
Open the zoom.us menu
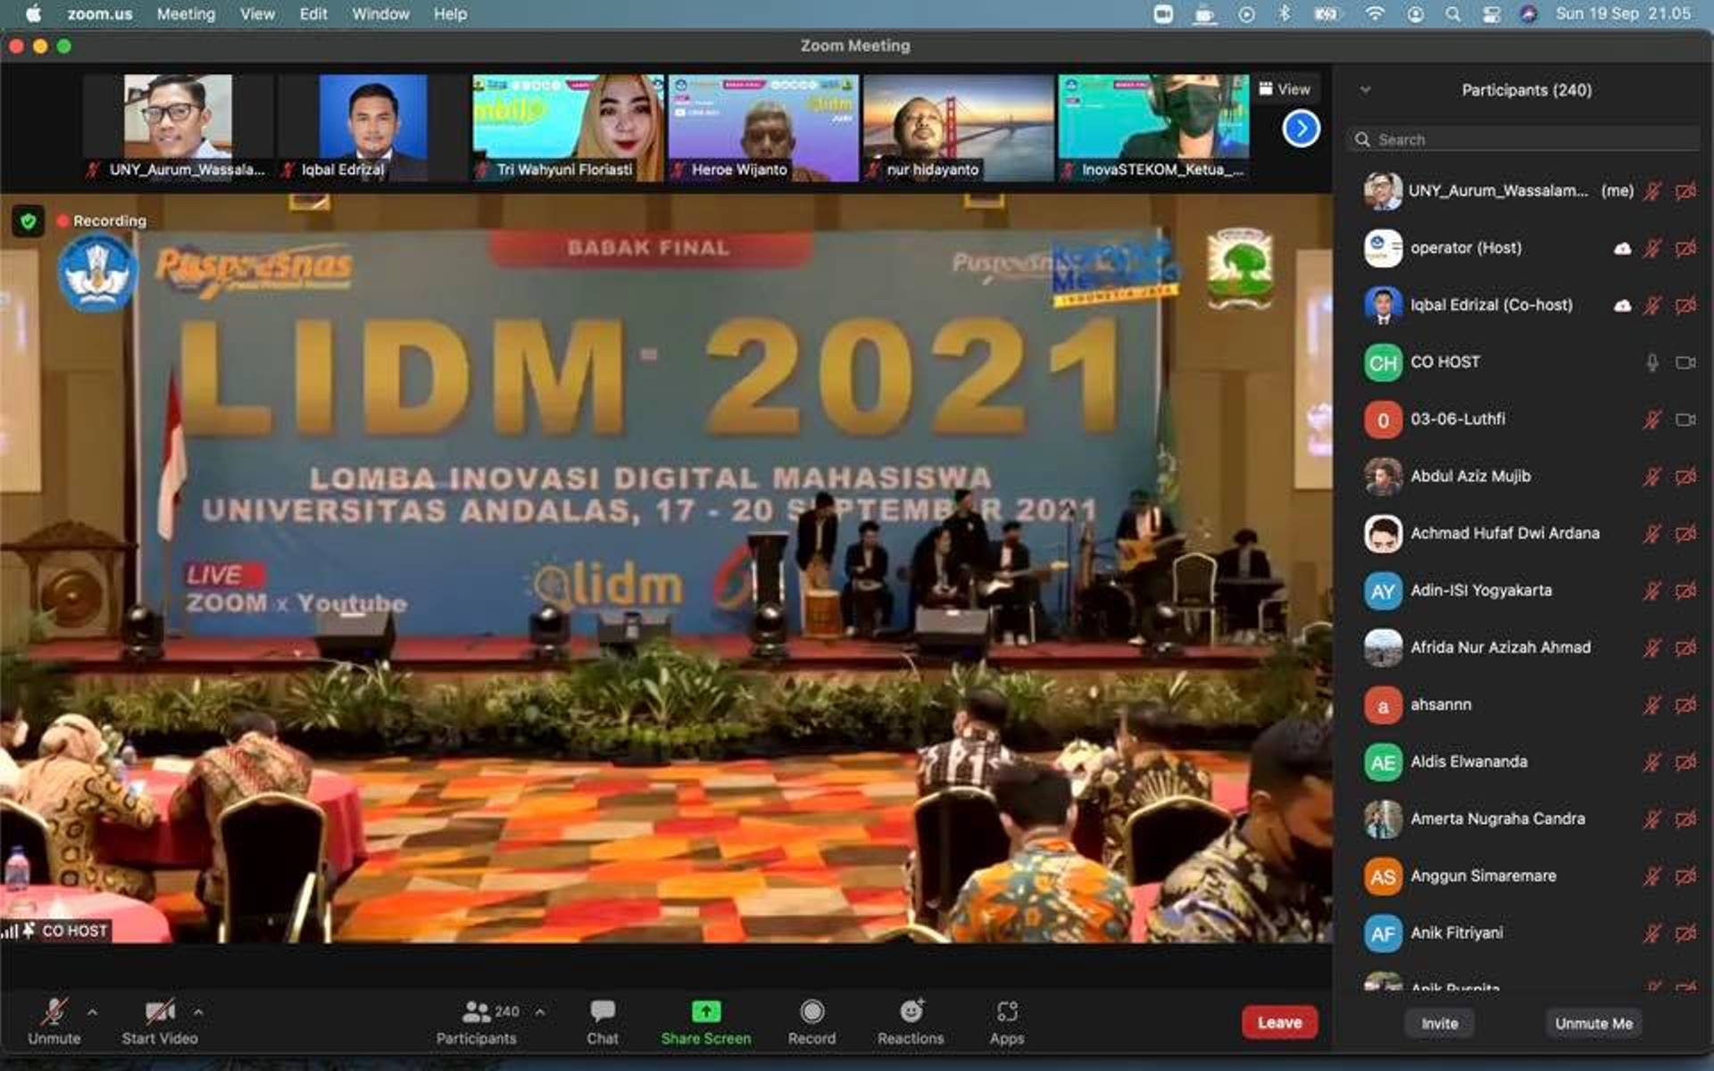click(x=100, y=14)
